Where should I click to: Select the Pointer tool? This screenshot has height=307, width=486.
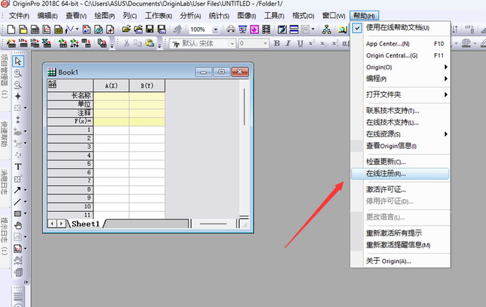point(18,61)
